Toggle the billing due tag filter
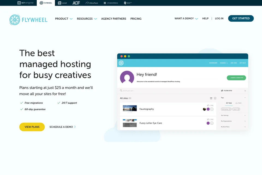The height and width of the screenshot is (175, 262). (226, 109)
